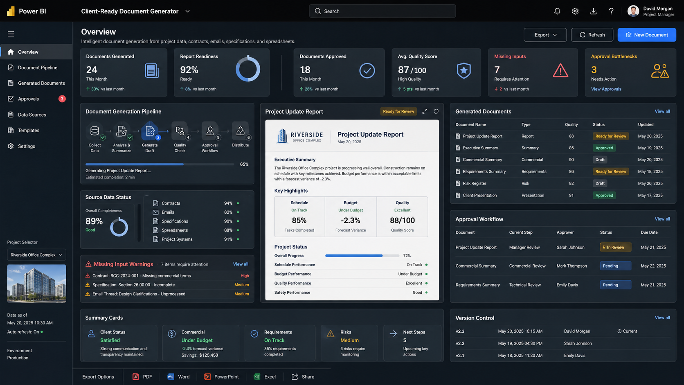Open Document Pipeline in the sidebar
Viewport: 684px width, 385px height.
(36, 68)
